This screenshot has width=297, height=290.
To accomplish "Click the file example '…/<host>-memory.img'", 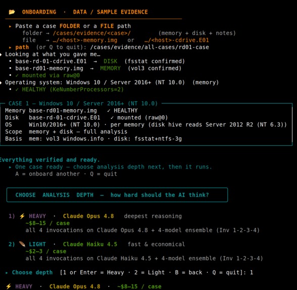I will coord(85,40).
